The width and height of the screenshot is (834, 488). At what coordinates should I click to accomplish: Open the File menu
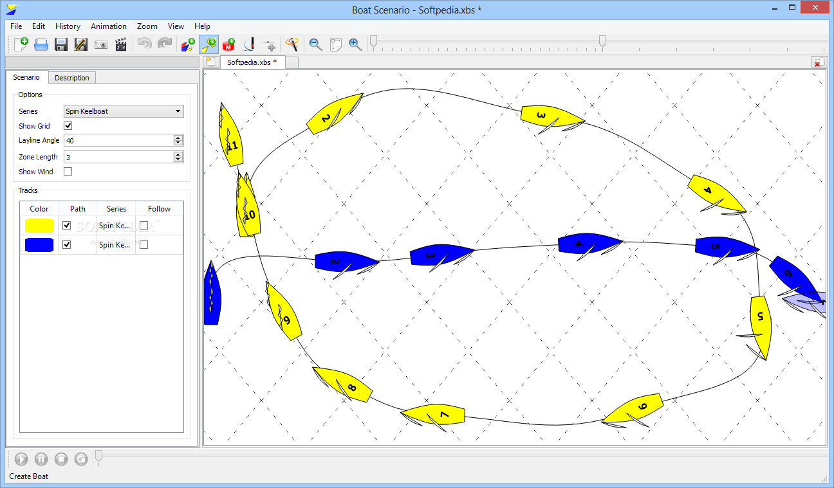(16, 26)
